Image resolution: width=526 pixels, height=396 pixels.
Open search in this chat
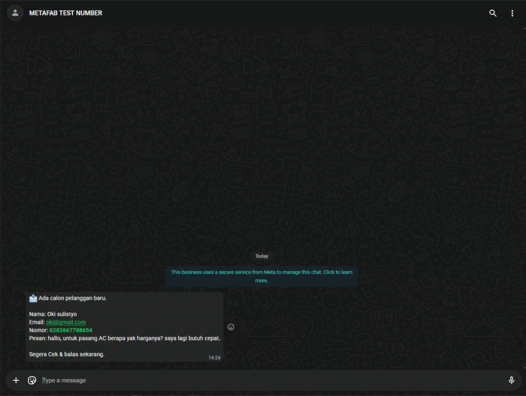pos(493,13)
